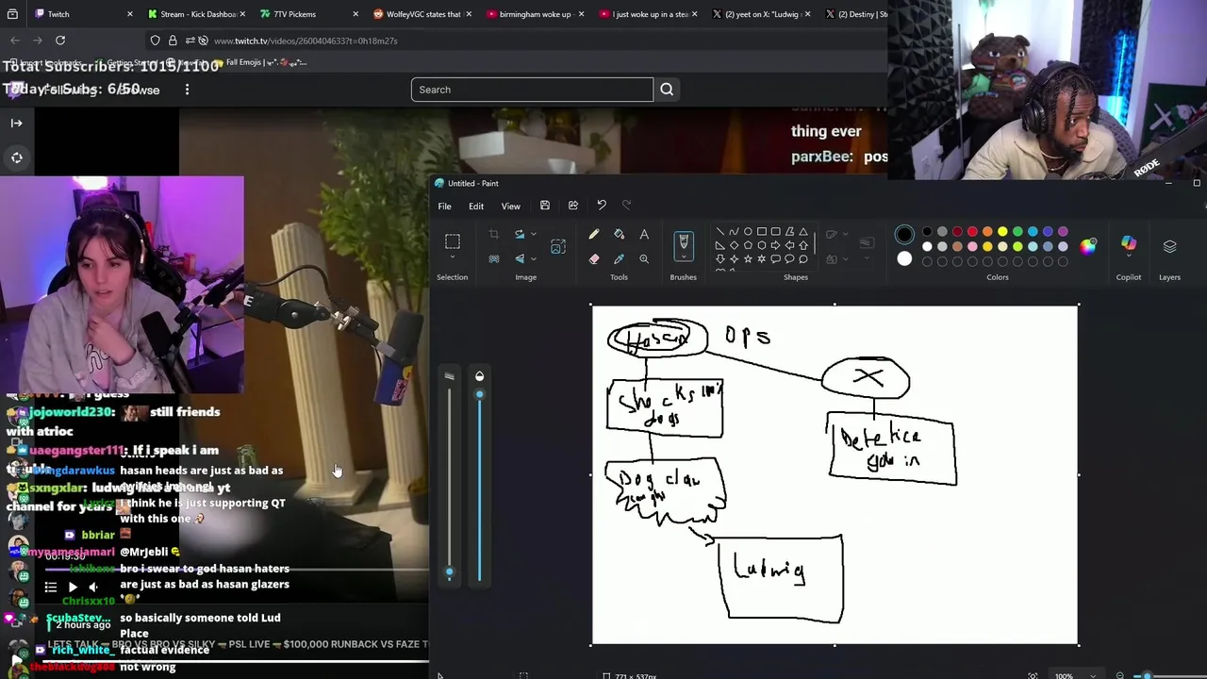Undo the last Paint action
1207x679 pixels.
pyautogui.click(x=601, y=206)
